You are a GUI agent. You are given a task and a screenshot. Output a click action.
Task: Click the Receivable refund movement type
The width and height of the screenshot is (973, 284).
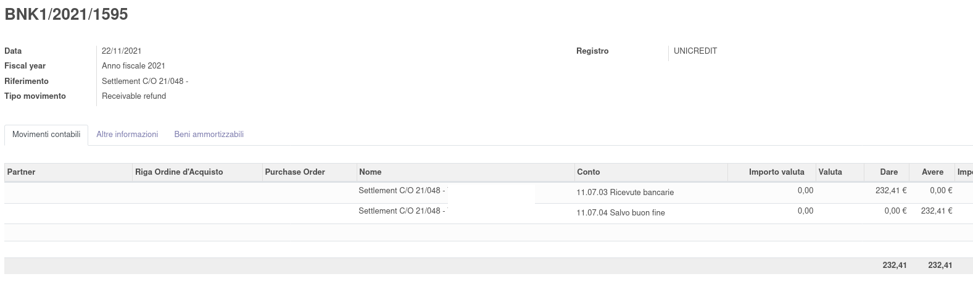[x=134, y=96]
